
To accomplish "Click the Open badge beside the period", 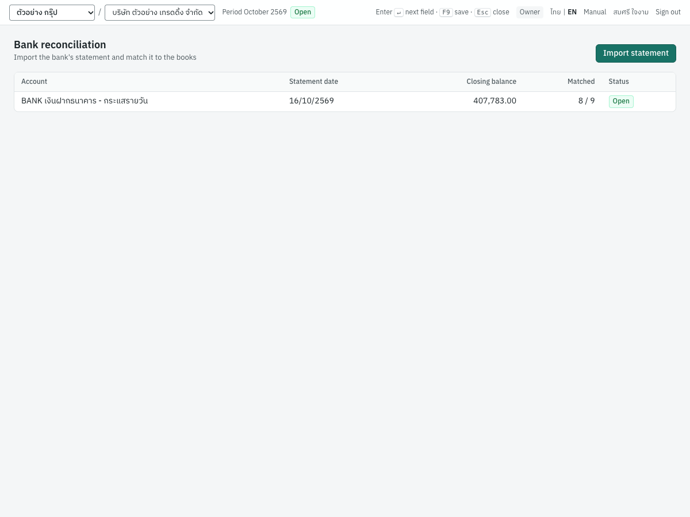I will tap(302, 12).
